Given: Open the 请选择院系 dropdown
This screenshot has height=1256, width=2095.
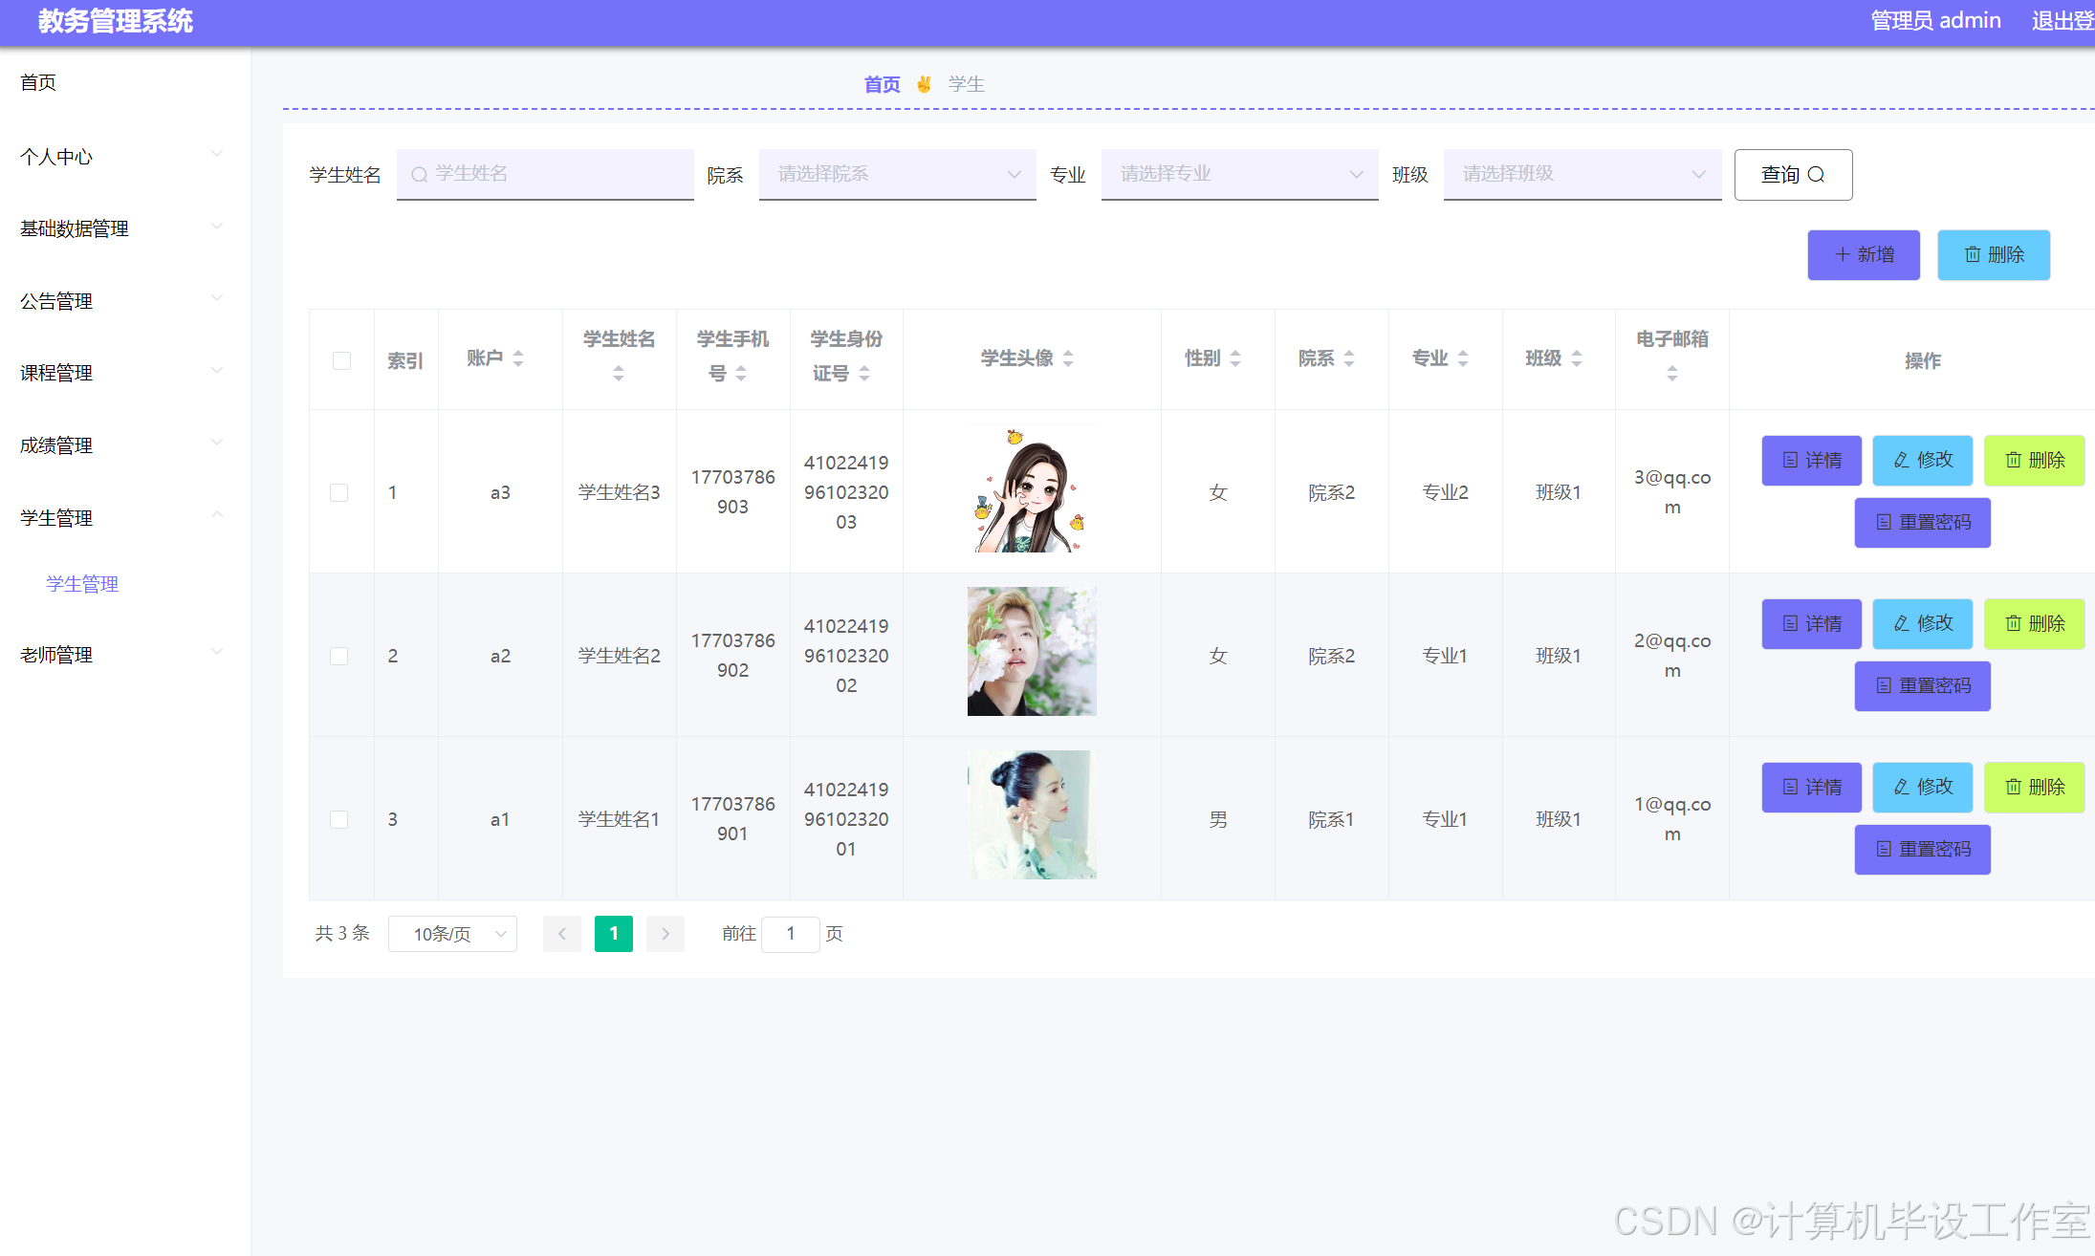Looking at the screenshot, I should tap(896, 174).
